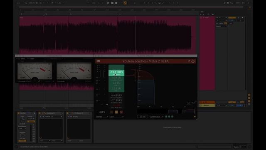Toggle the mvMeter2 device power button
The height and width of the screenshot is (150, 266).
tap(40, 113)
